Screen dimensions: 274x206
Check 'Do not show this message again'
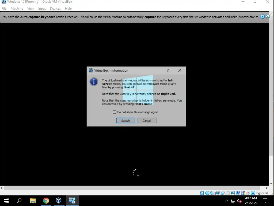[115, 112]
